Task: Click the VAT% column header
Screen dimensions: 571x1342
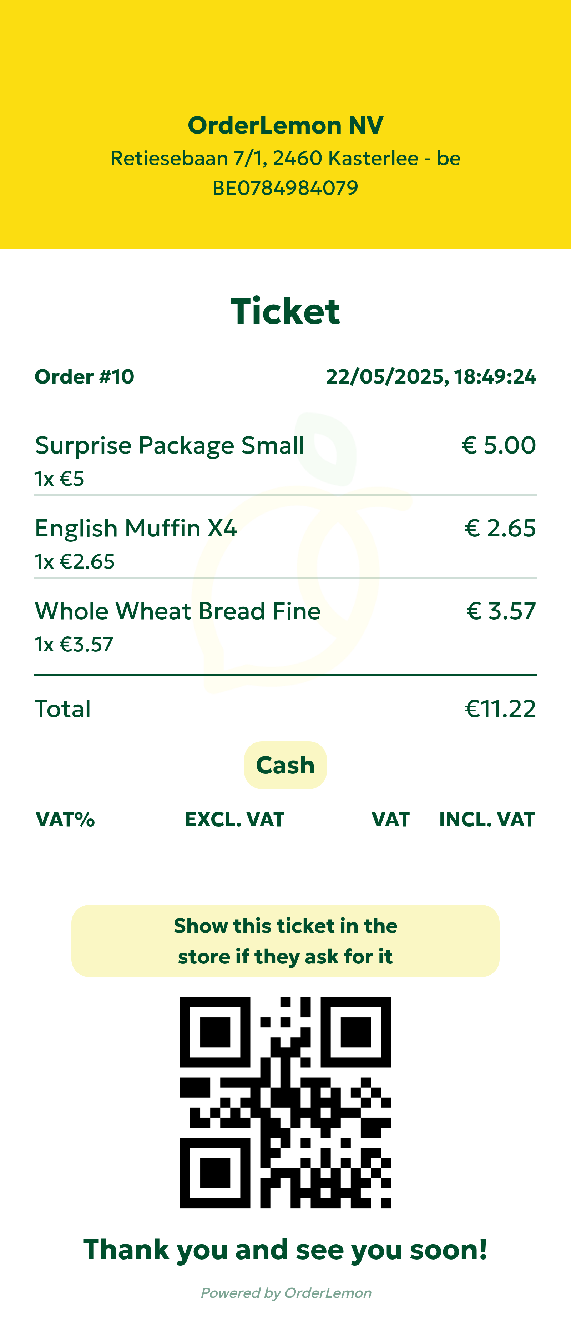Action: (65, 820)
